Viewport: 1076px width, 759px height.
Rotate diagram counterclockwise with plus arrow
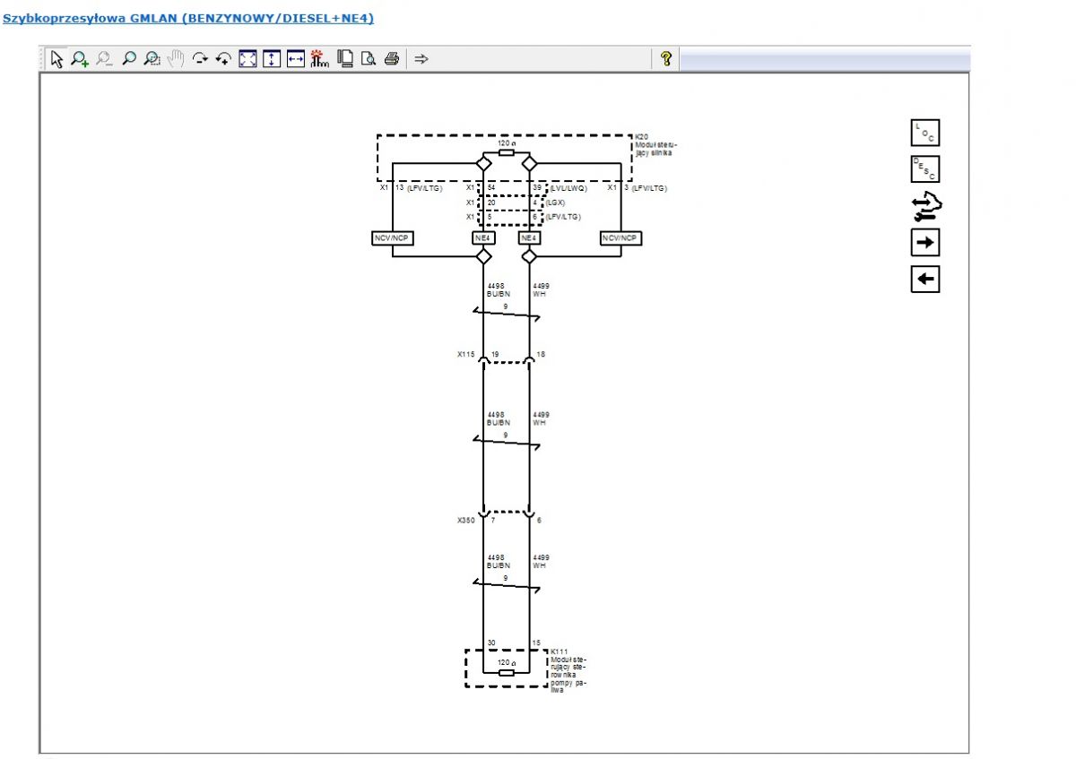click(x=224, y=59)
